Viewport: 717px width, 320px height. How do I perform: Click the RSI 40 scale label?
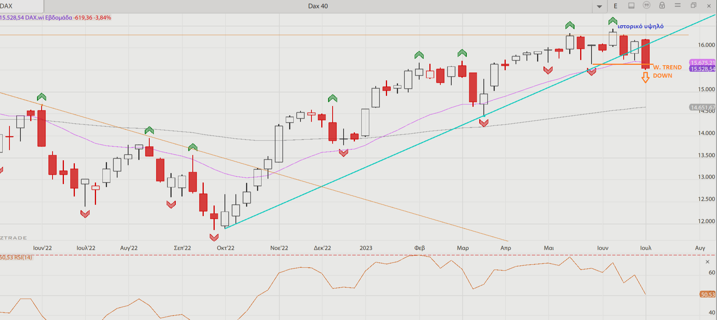(x=712, y=312)
